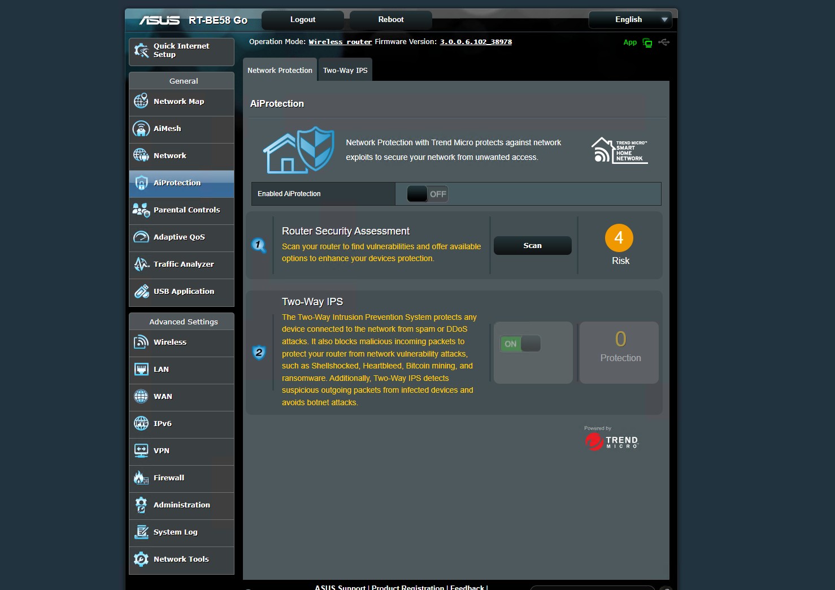Click the magnifier step 1 icon
835x590 pixels.
click(259, 245)
